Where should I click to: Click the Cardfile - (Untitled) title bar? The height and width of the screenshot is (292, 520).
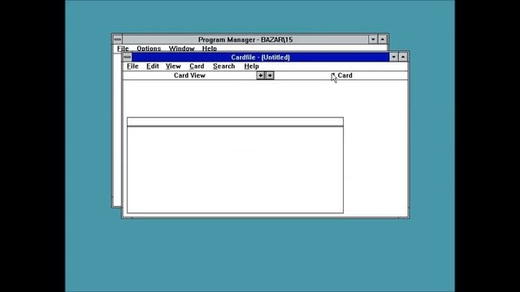pyautogui.click(x=260, y=57)
